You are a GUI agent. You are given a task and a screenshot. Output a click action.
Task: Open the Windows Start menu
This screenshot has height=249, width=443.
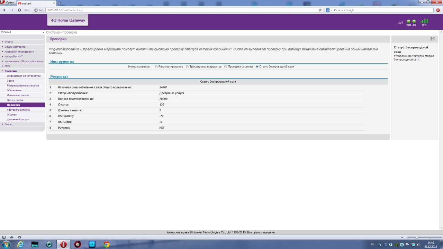(x=6, y=245)
